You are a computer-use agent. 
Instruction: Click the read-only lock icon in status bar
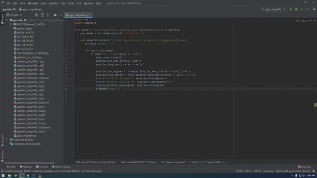(314, 171)
